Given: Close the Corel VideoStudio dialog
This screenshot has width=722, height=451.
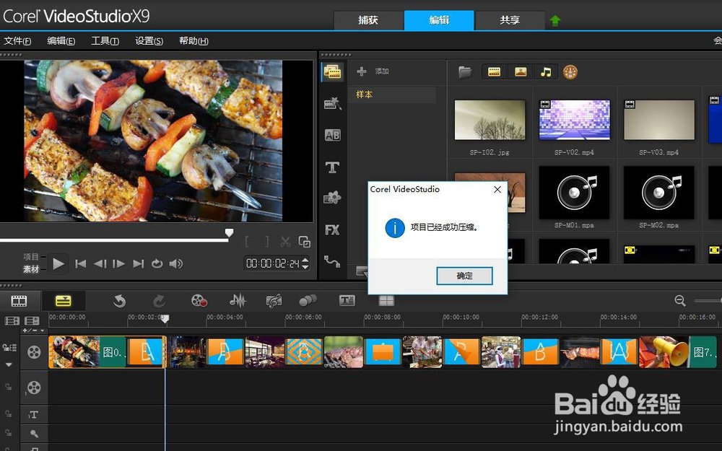Looking at the screenshot, I should tap(497, 190).
